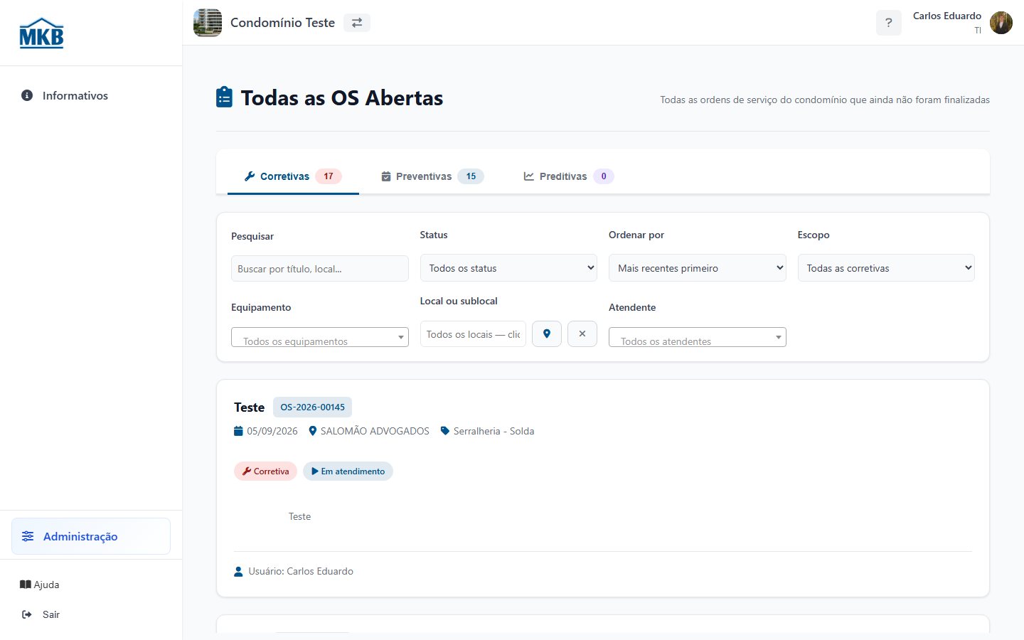Open the Administração section

91,536
